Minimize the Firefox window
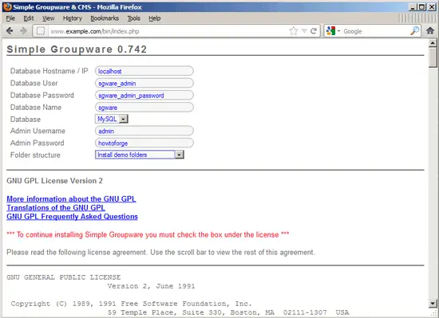Screen dimensions: 439x318 [x=413, y=7]
